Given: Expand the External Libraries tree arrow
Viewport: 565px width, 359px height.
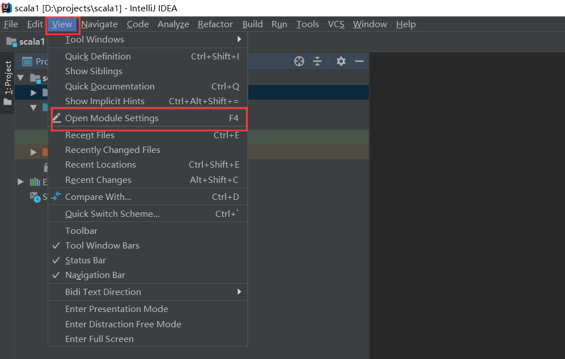Looking at the screenshot, I should click(x=20, y=182).
